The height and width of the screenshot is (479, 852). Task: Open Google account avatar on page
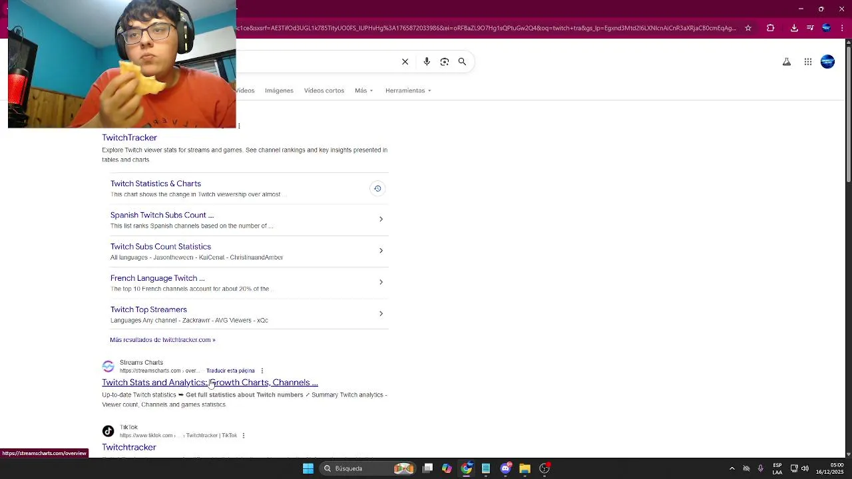[828, 62]
